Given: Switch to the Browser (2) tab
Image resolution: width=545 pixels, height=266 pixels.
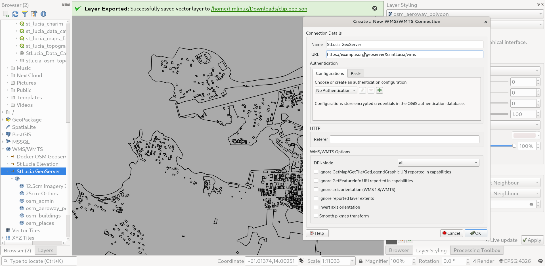Looking at the screenshot, I should coord(17,250).
